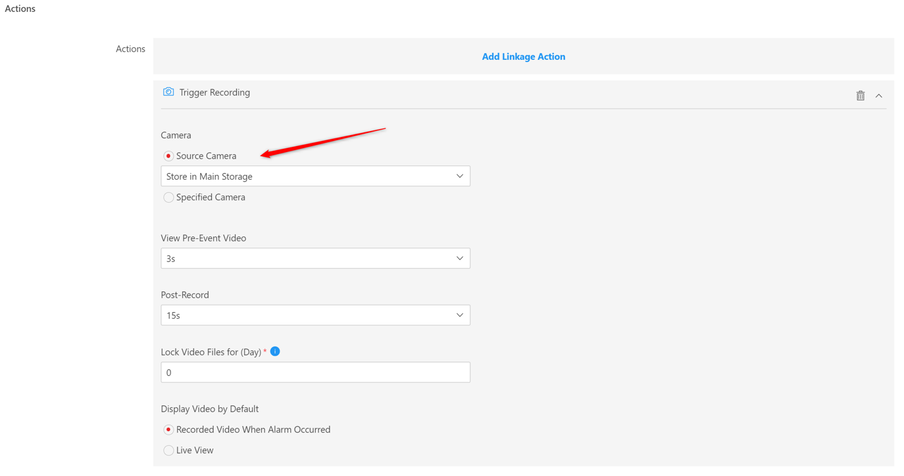Show info tooltip for Lock Video Files
Viewport: 904px width, 476px height.
(x=275, y=352)
